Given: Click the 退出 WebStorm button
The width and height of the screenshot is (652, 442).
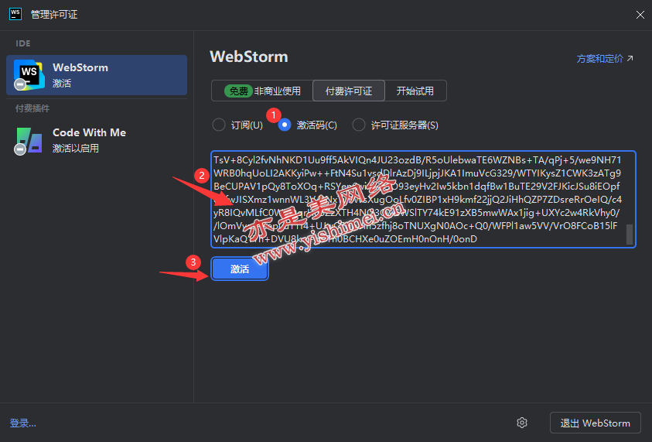Looking at the screenshot, I should [595, 423].
